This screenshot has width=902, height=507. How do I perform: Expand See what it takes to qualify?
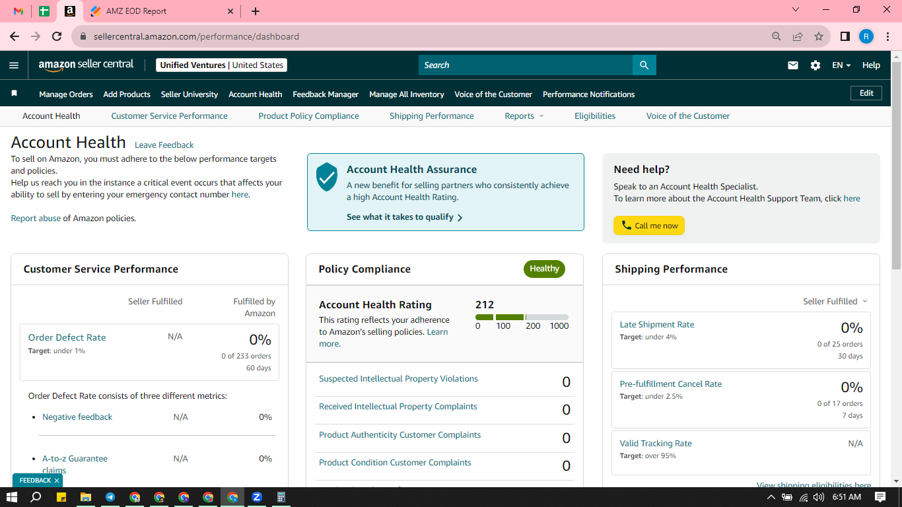click(405, 217)
